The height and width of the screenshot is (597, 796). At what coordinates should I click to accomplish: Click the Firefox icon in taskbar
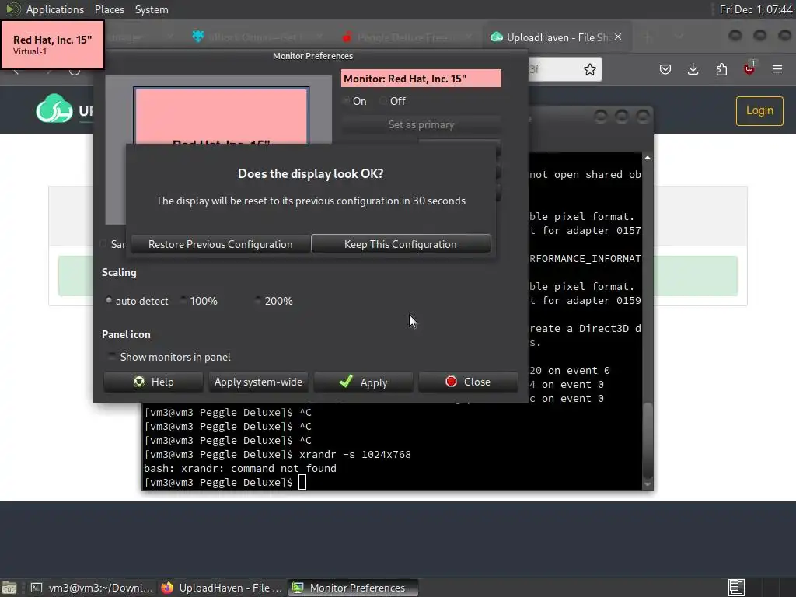(167, 588)
